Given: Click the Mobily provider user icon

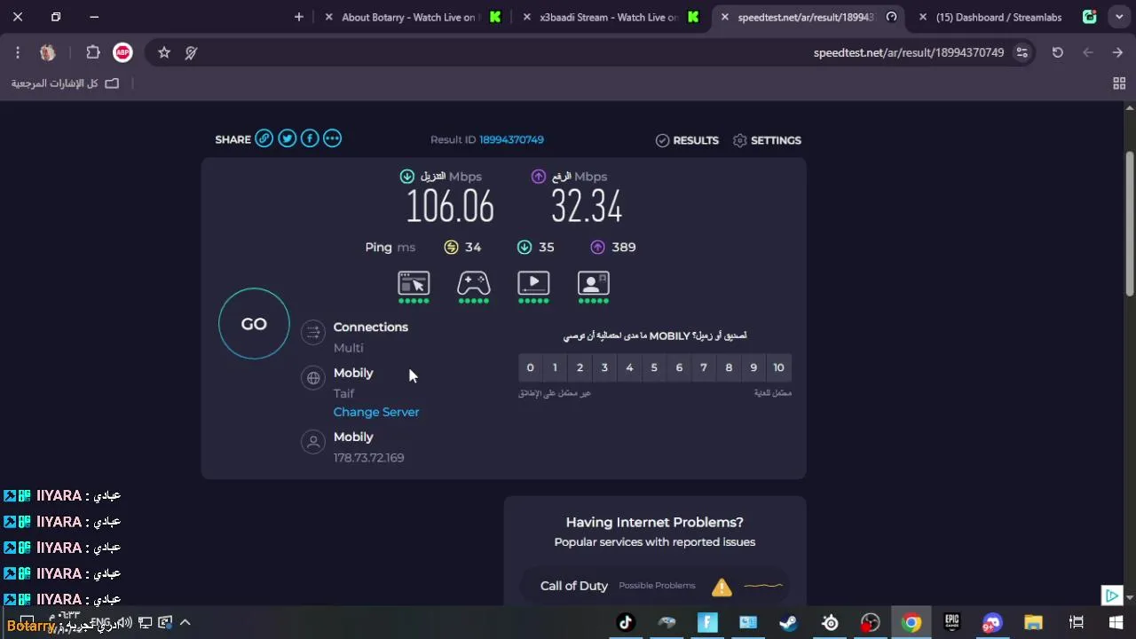Looking at the screenshot, I should pyautogui.click(x=312, y=442).
